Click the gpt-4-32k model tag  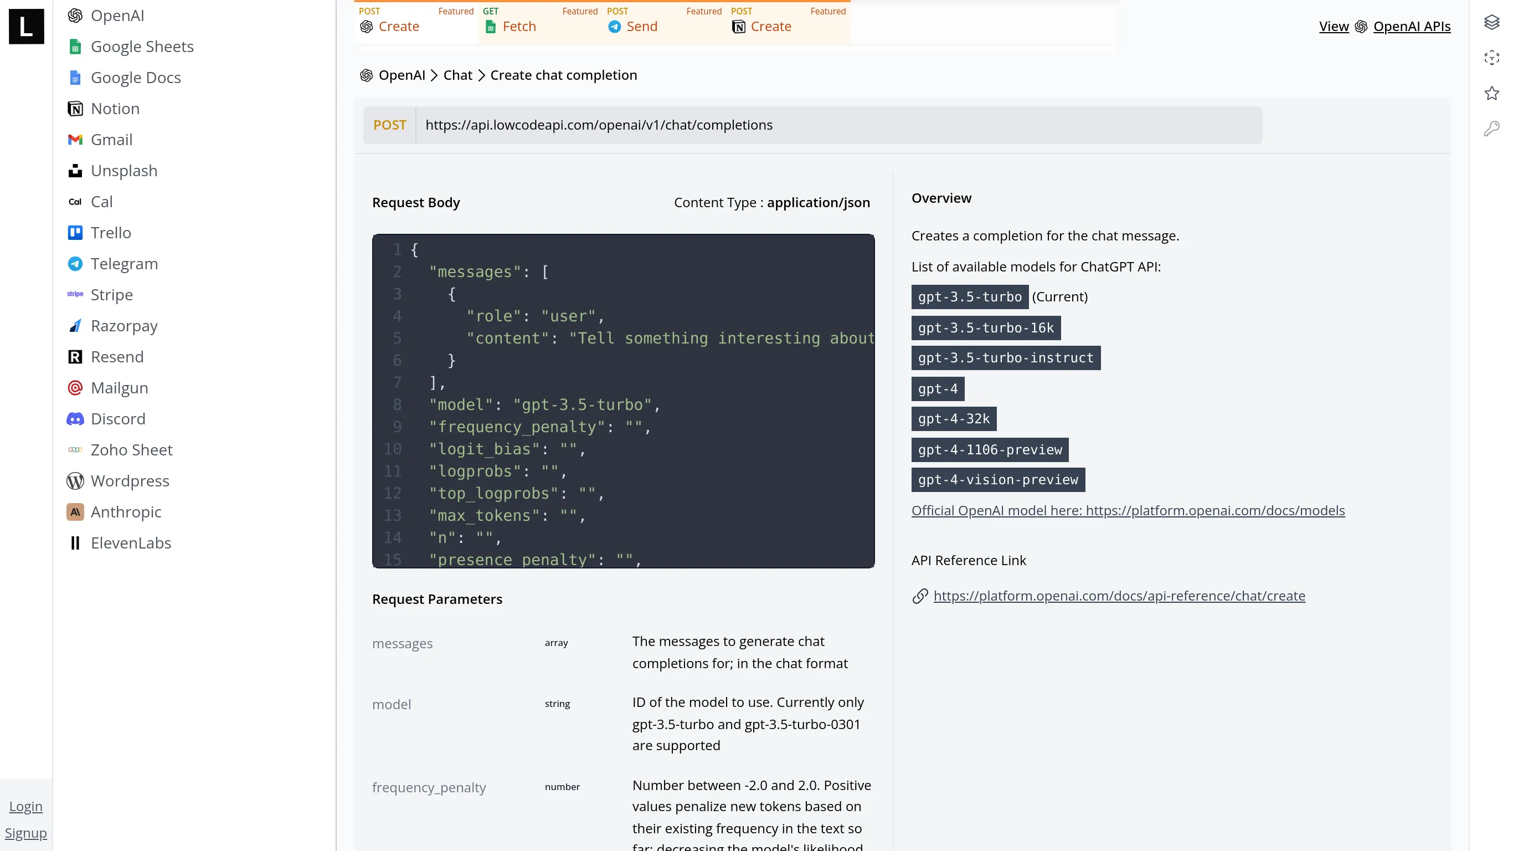953,419
